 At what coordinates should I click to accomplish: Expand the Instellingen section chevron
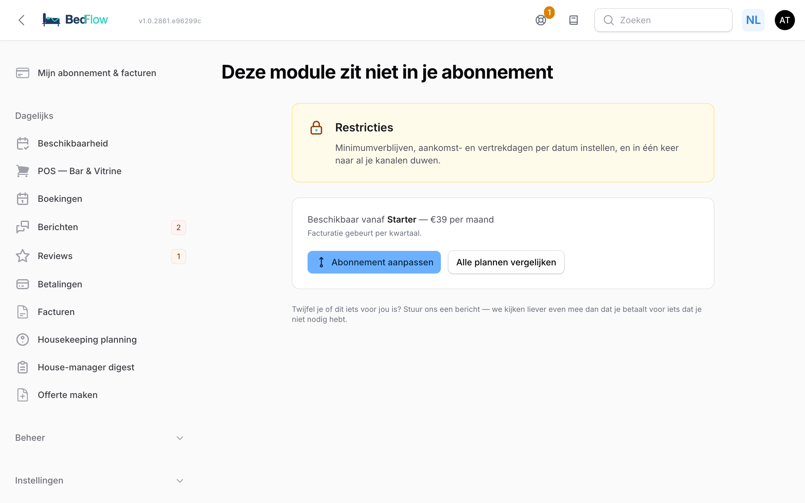(x=180, y=481)
